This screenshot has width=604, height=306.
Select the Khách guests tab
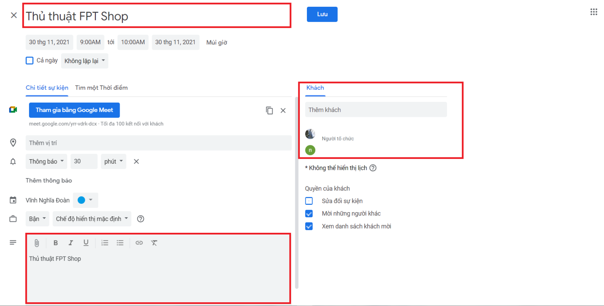(x=315, y=88)
